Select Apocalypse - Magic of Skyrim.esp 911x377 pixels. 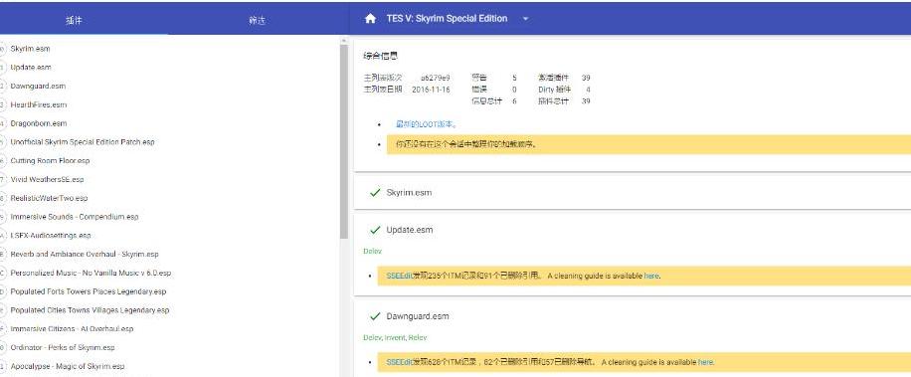(x=68, y=366)
